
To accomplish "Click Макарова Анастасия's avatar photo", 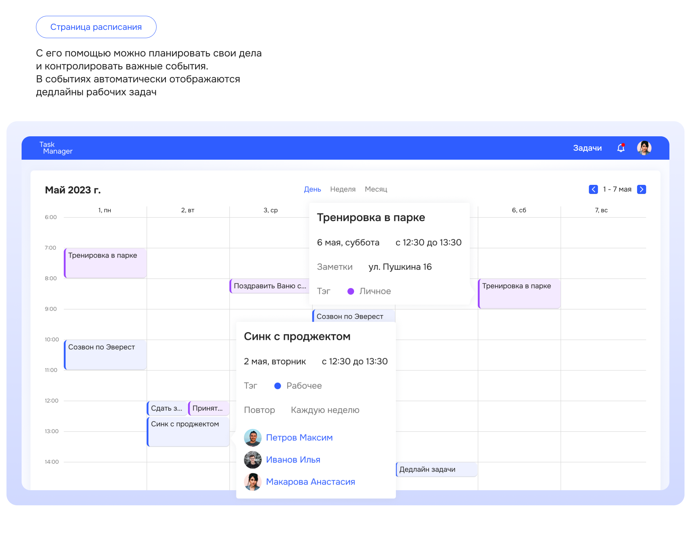I will (x=253, y=482).
